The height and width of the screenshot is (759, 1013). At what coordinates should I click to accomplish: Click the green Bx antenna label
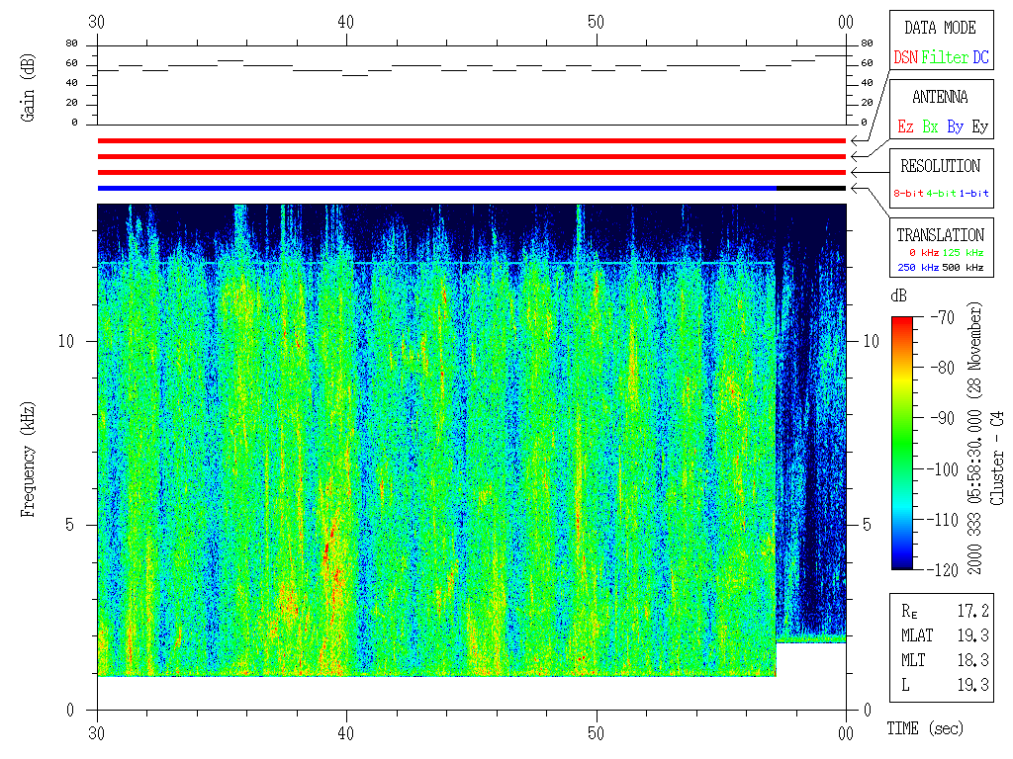930,127
